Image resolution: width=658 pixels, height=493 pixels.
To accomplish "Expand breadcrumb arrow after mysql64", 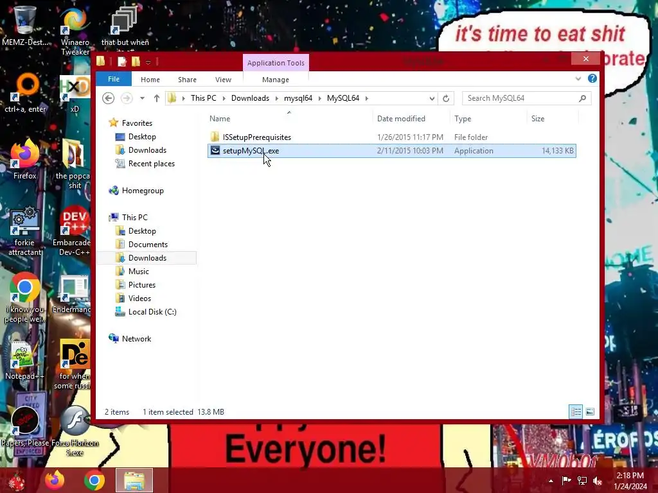I will point(320,98).
